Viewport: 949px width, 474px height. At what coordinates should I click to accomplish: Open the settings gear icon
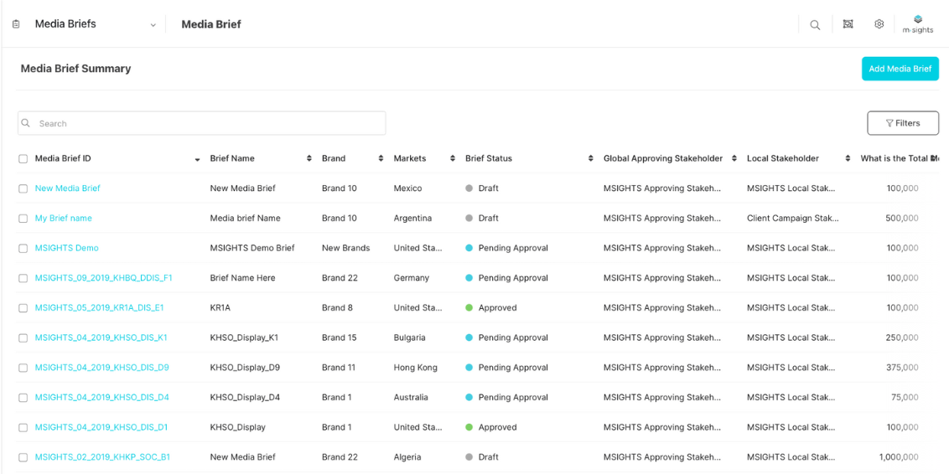(879, 24)
